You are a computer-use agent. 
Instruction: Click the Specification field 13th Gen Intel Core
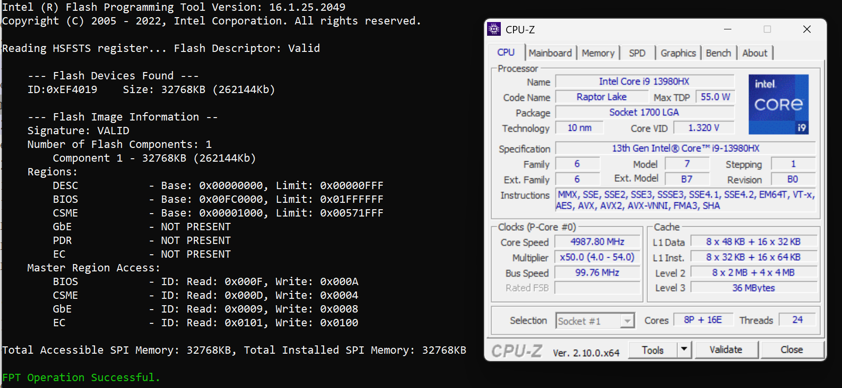click(x=685, y=148)
